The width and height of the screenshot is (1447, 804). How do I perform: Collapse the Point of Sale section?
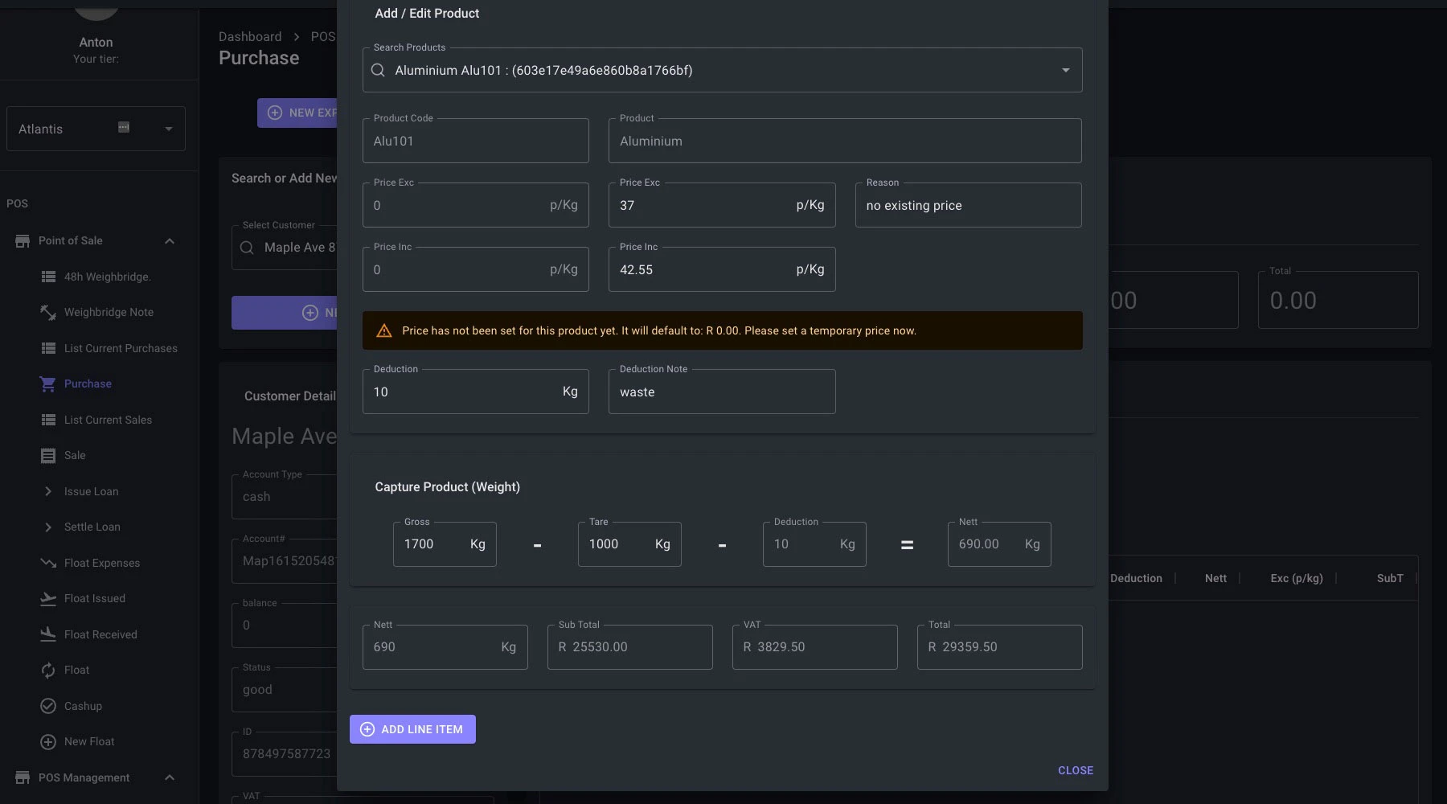pos(170,241)
